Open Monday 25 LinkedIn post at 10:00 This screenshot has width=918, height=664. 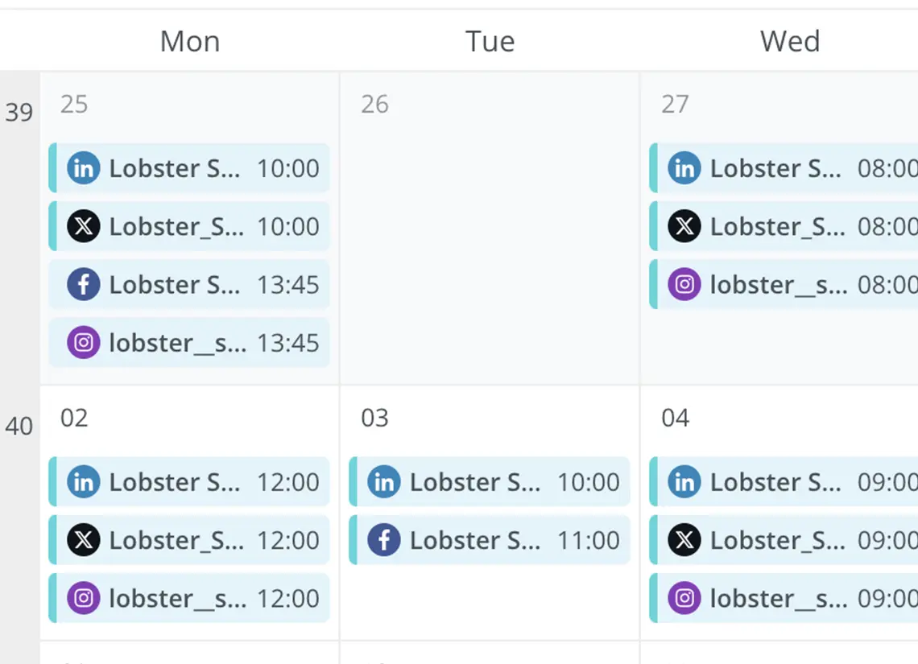click(189, 168)
